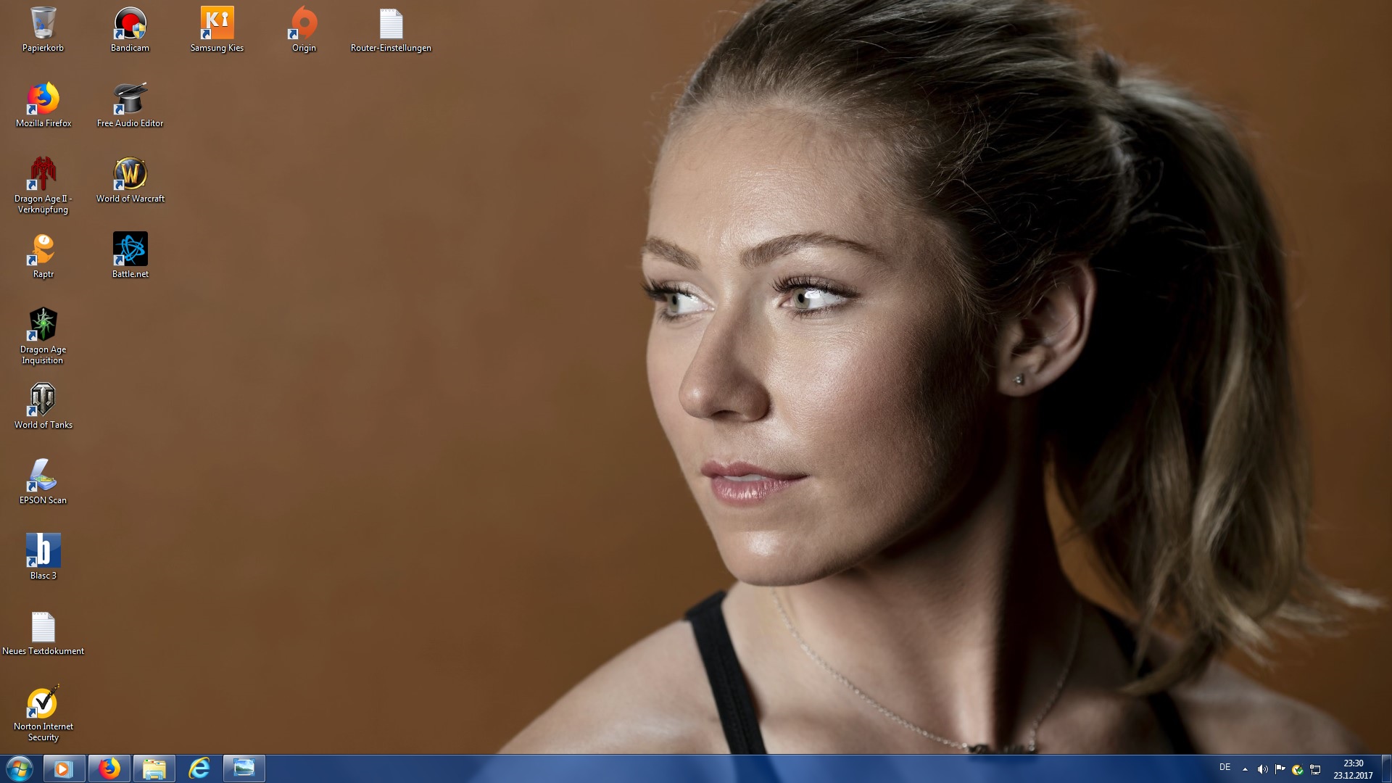Click the Papierkorb recycle bin
Viewport: 1392px width, 783px height.
(x=43, y=24)
